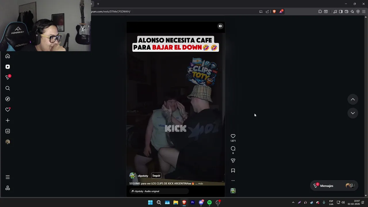The width and height of the screenshot is (368, 207).
Task: Open clipstoty profile username
Action: (x=143, y=176)
